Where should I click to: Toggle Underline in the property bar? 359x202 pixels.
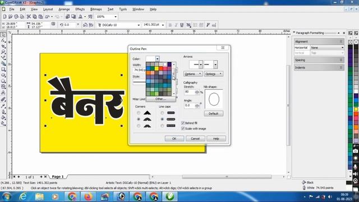[x=182, y=25]
